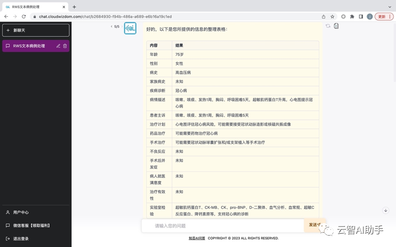Open the browser profile avatar

[370, 17]
